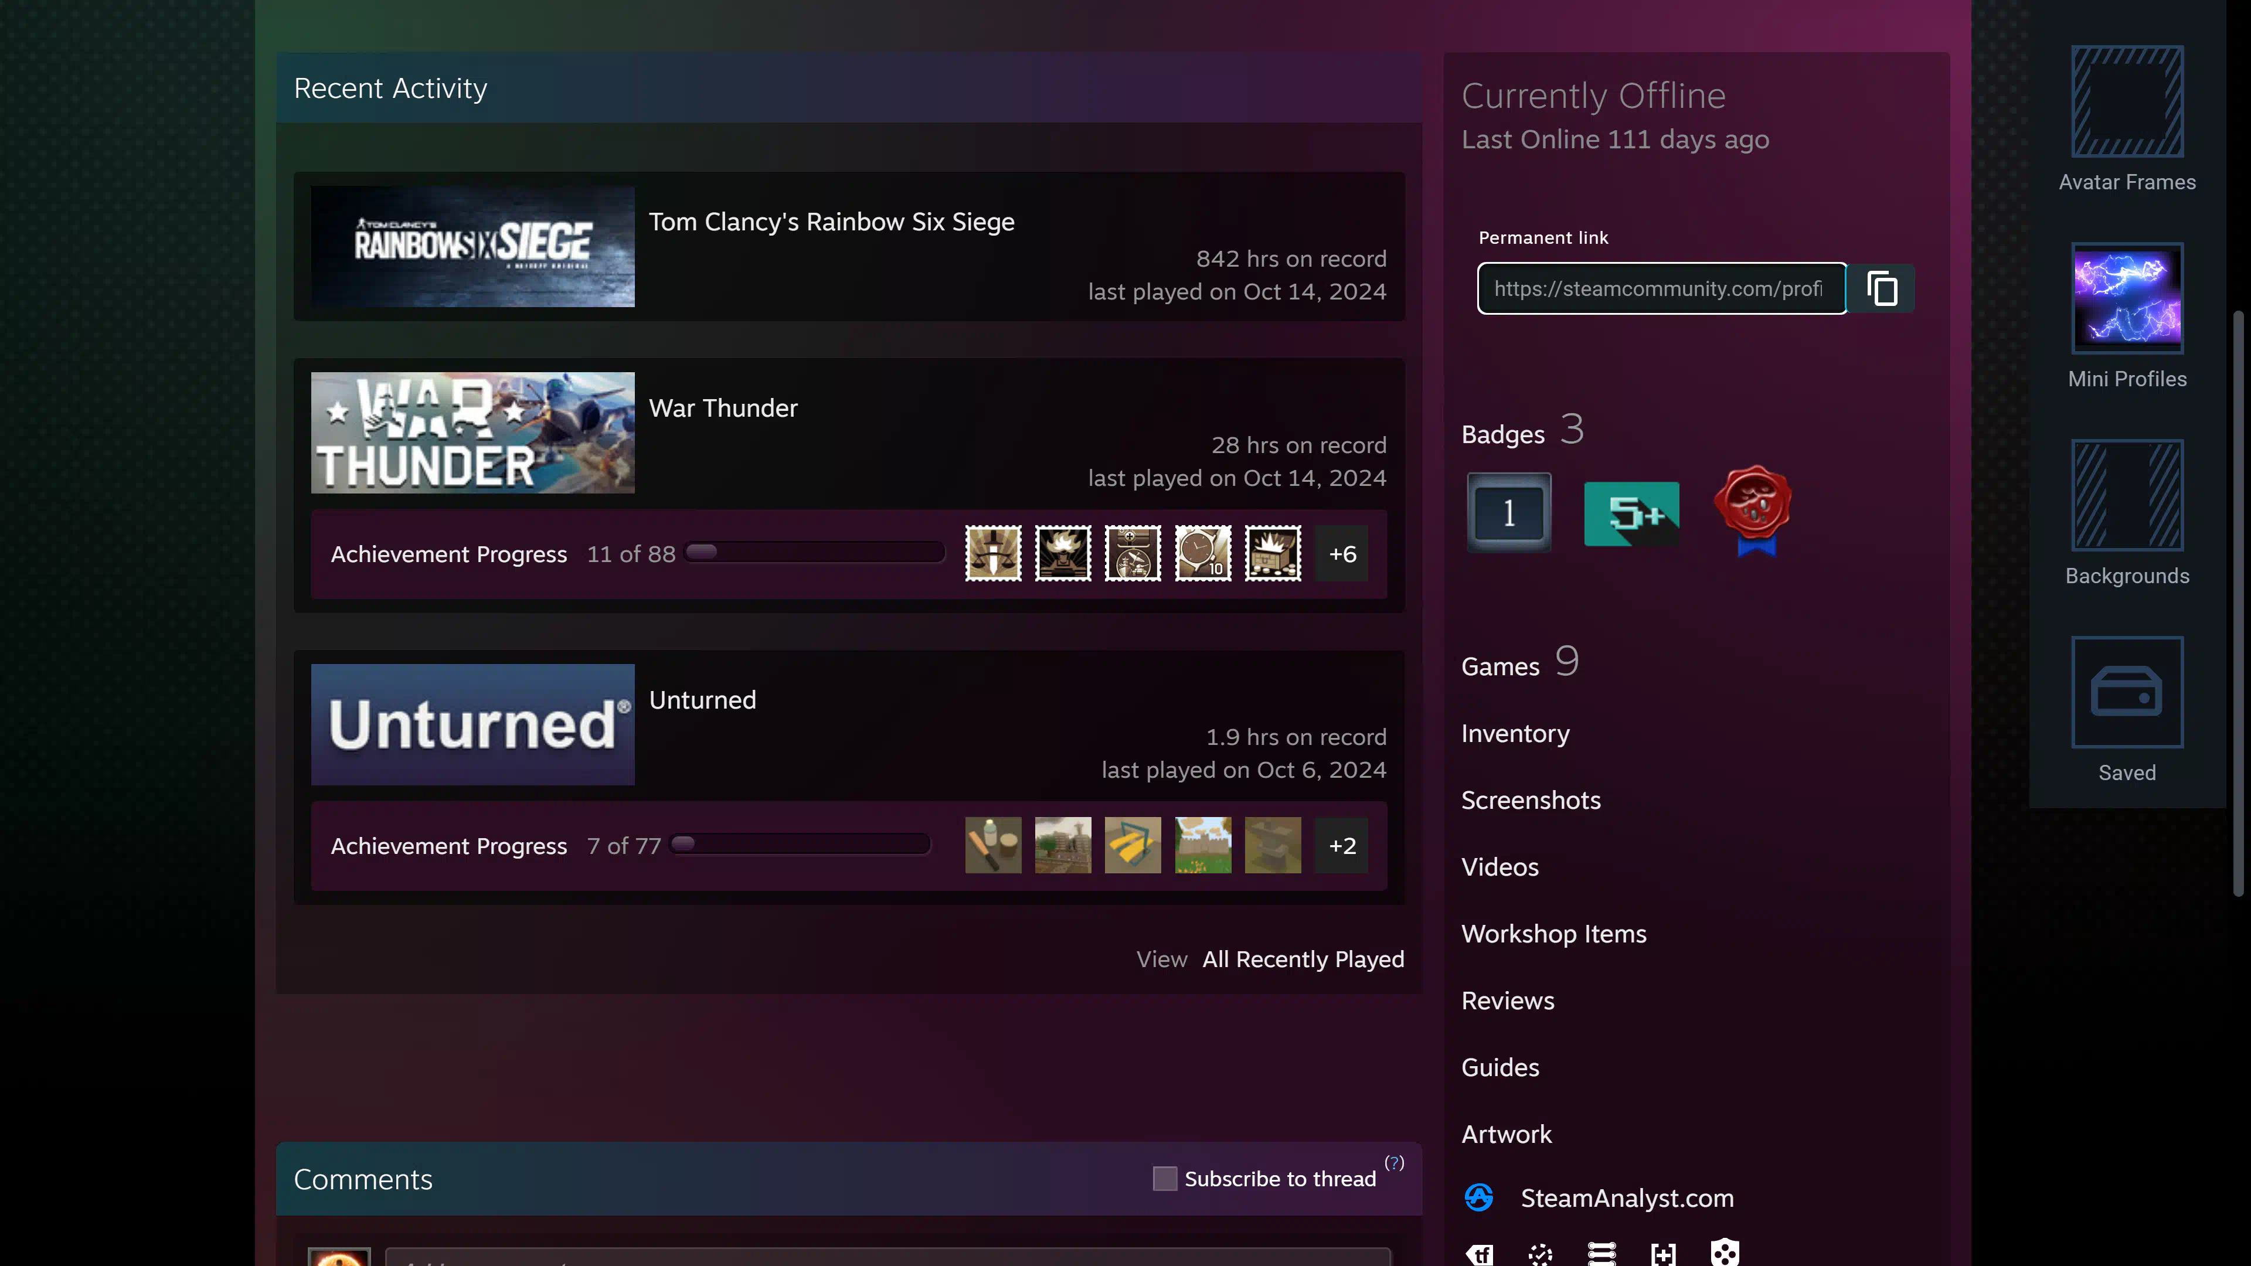Image resolution: width=2251 pixels, height=1266 pixels.
Task: Show the +2 more Unturned achievements
Action: coord(1342,845)
